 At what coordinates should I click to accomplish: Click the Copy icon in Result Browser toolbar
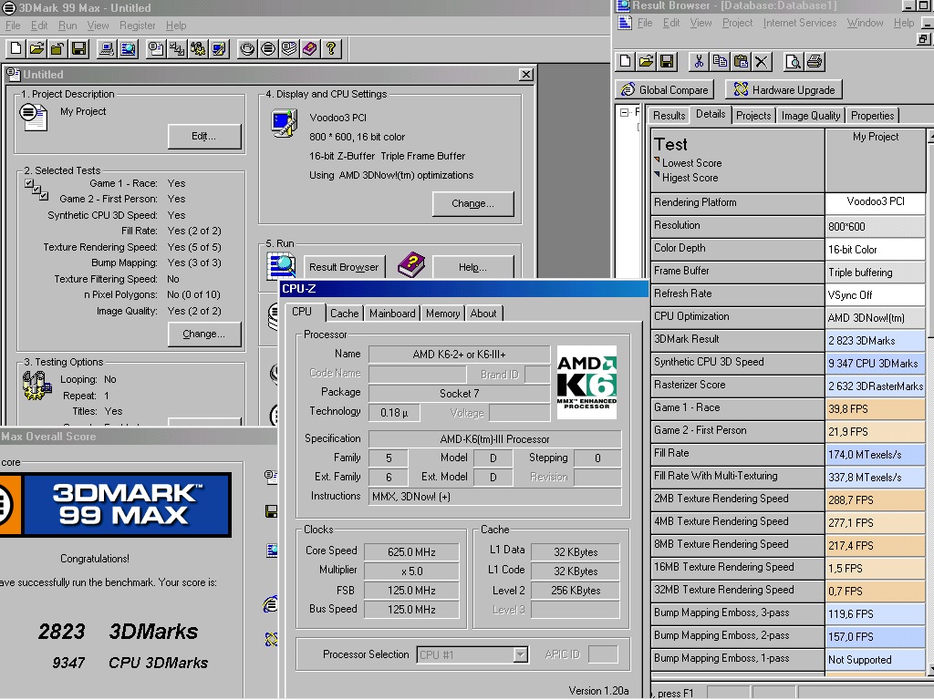click(x=720, y=61)
